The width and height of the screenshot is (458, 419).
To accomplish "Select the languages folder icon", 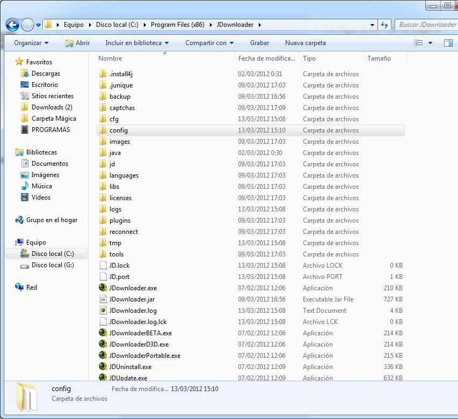I will click(103, 175).
